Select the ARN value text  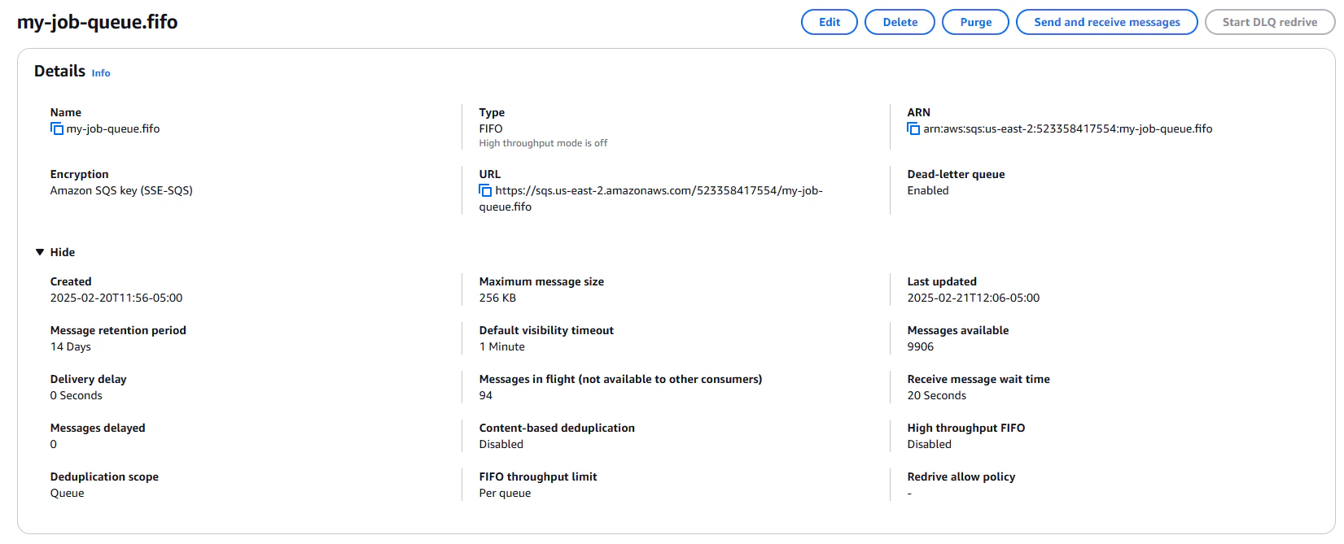1067,128
